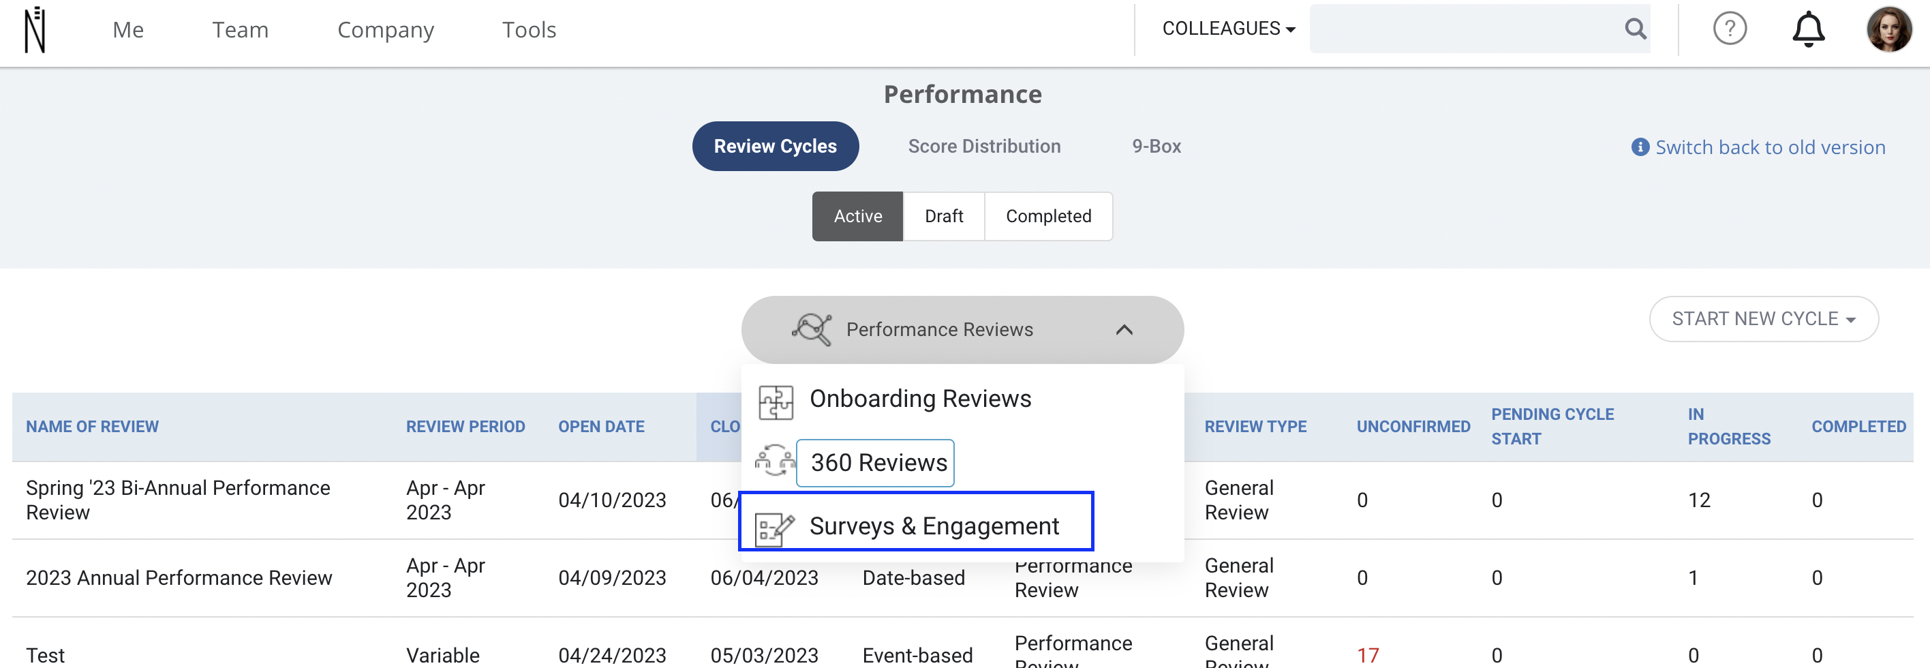The image size is (1930, 668).
Task: Click the Performance page heading
Action: (x=962, y=95)
